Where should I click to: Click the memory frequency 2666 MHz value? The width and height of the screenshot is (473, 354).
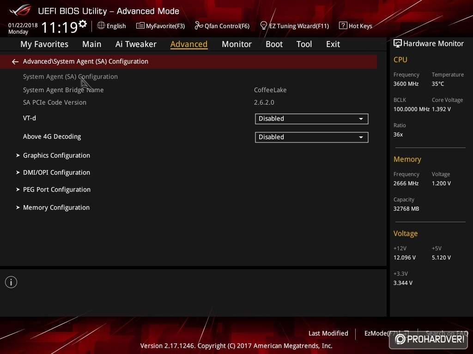406,183
